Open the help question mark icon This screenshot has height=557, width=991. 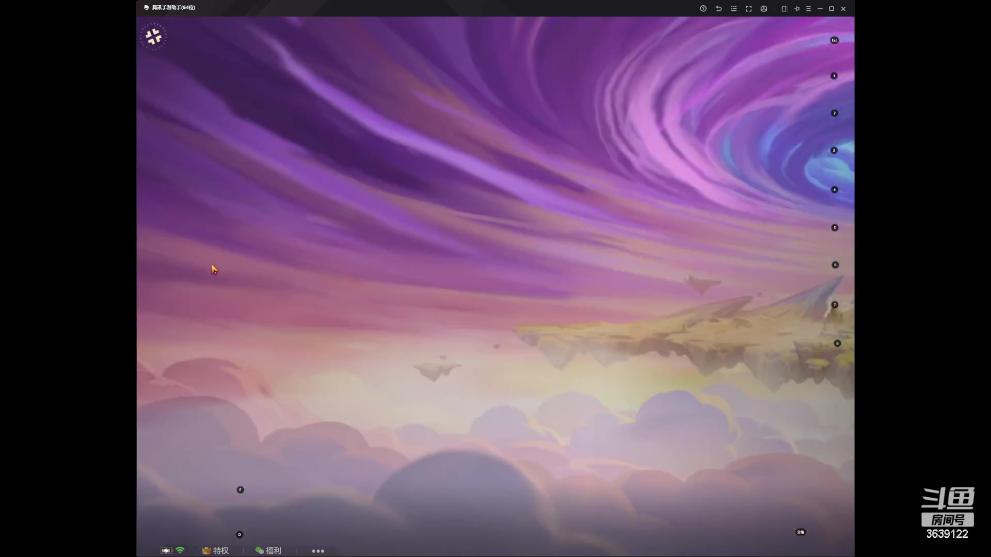click(703, 9)
